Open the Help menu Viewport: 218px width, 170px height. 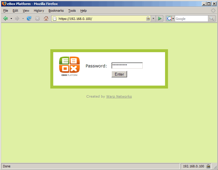(x=84, y=11)
